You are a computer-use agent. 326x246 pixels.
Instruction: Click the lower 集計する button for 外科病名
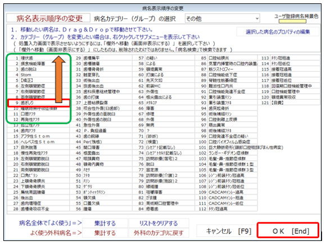105,233
